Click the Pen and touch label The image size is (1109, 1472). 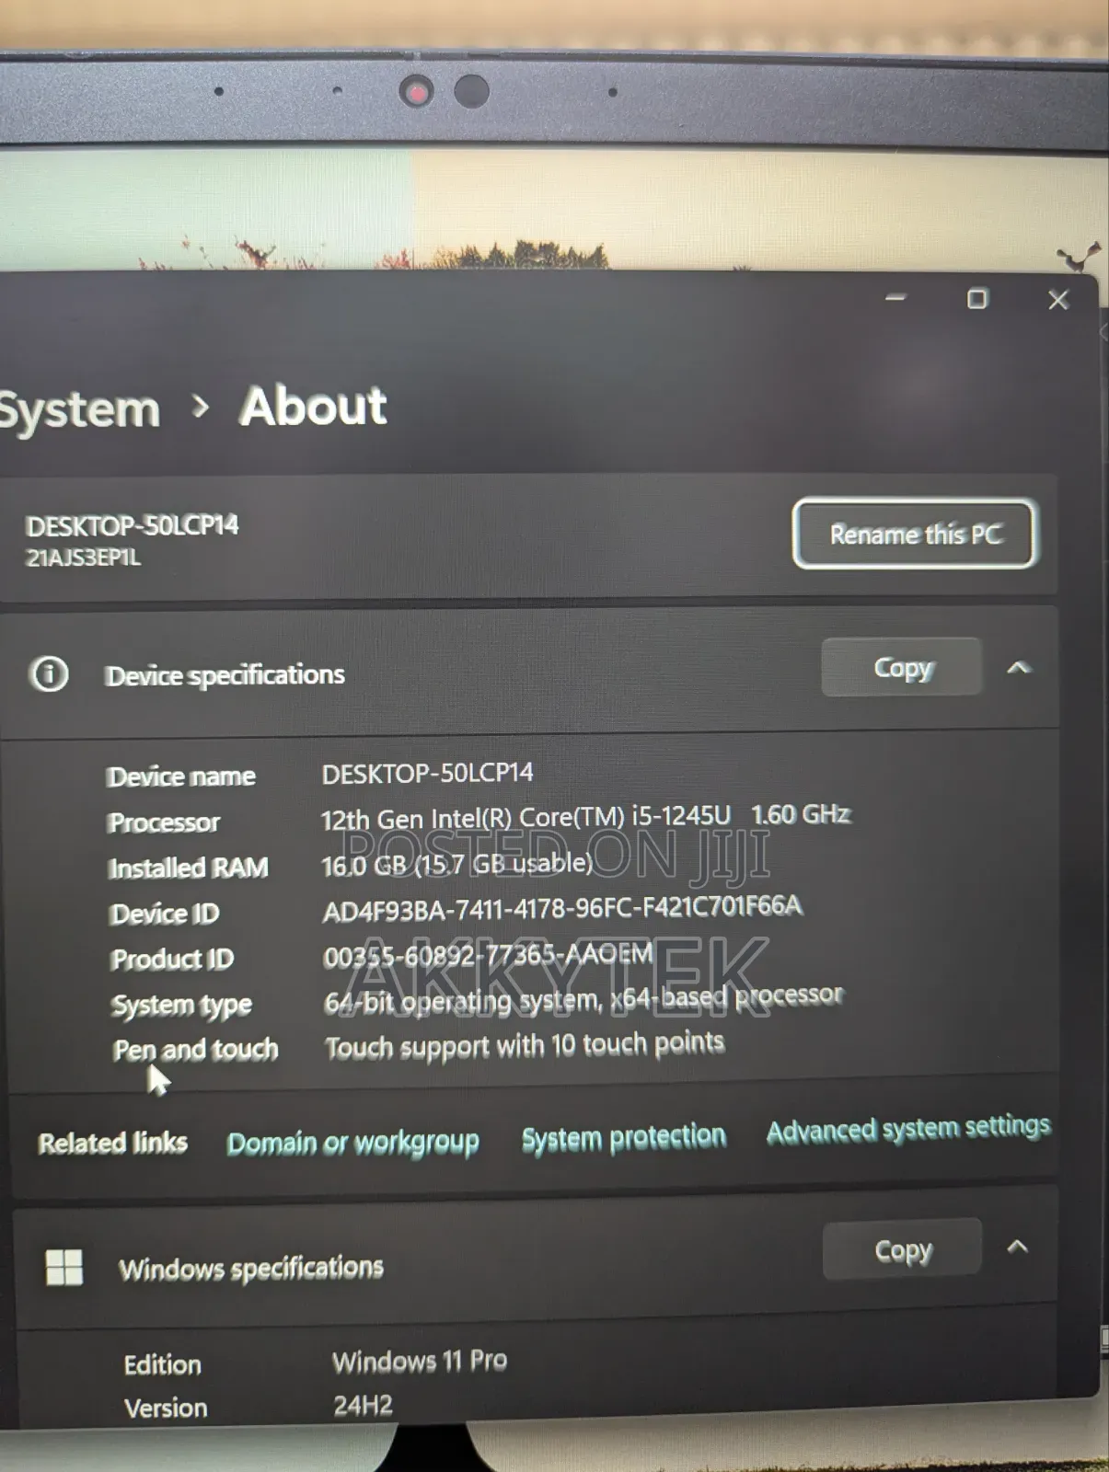[x=195, y=1050]
